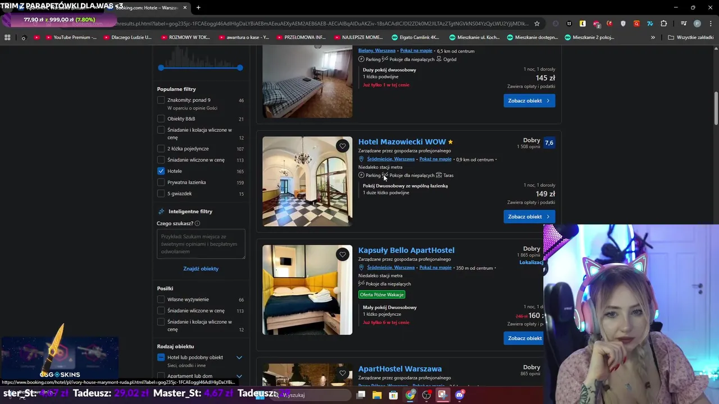This screenshot has width=719, height=404.
Task: Open Kapsuły Bello ApartHostel room photo
Action: (x=307, y=290)
